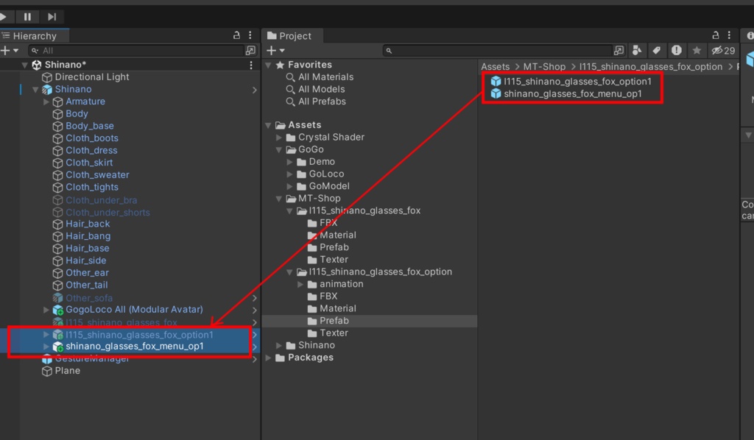Screen dimensions: 754x440
Task: Click the Other_tail cube icon
Action: (x=57, y=285)
